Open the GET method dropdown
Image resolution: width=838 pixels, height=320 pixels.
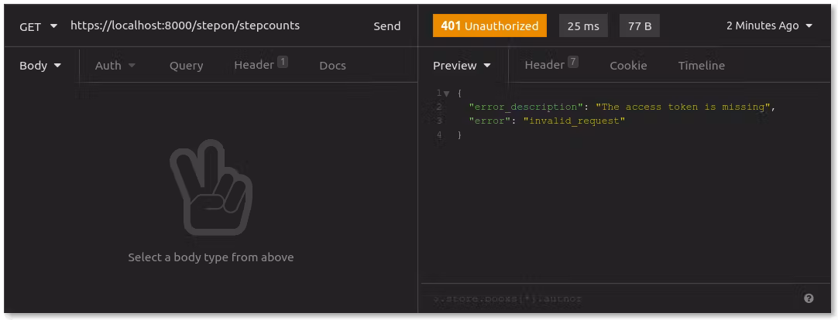pyautogui.click(x=39, y=26)
